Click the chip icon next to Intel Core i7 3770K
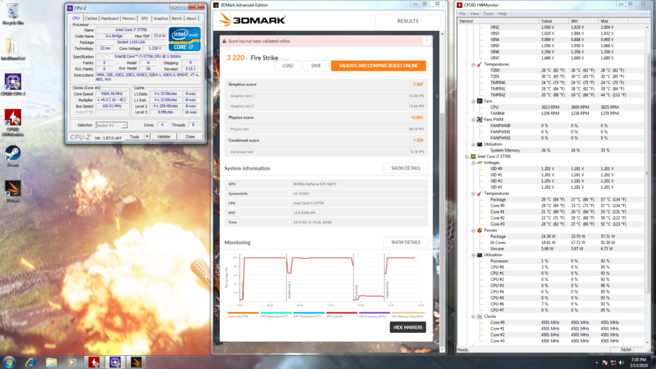The width and height of the screenshot is (656, 369). point(473,156)
